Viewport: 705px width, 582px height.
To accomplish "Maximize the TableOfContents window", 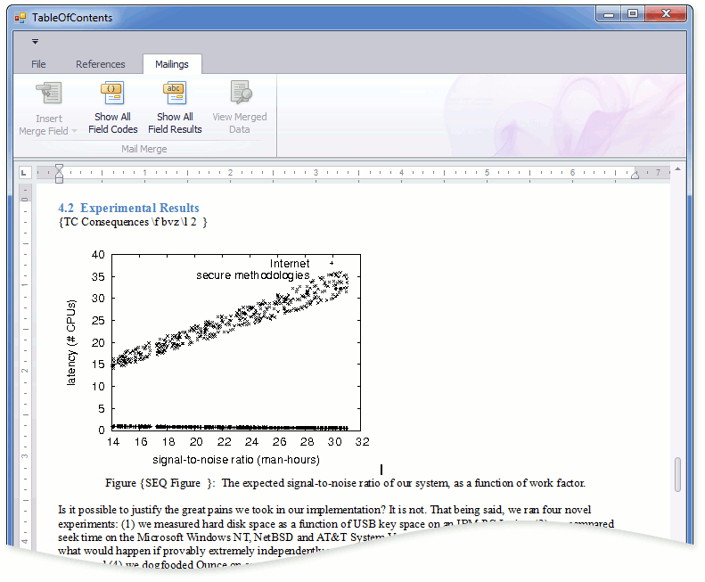I will [633, 14].
